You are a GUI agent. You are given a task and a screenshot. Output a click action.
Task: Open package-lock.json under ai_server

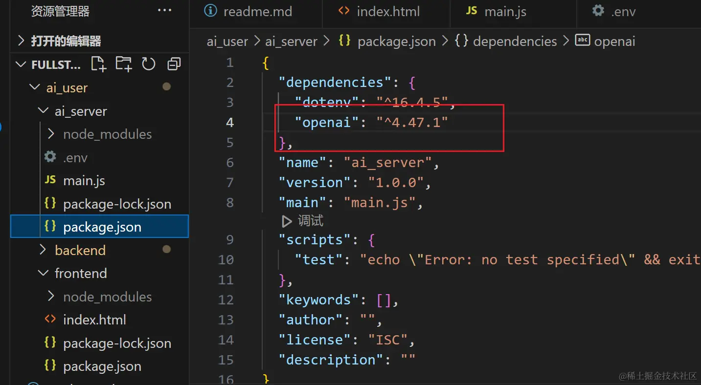[100, 204]
